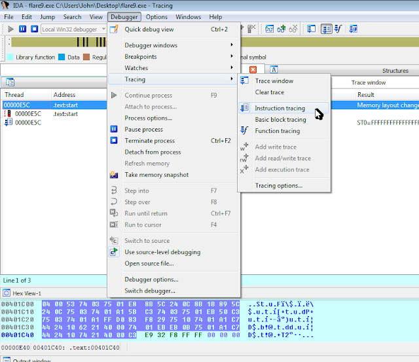Toggle Use source-level debugging
Screen dimensions: 419x362
(173, 252)
